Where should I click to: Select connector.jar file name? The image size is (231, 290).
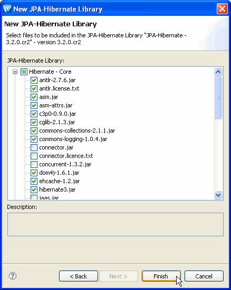(56, 147)
